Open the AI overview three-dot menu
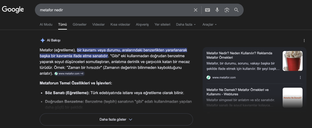The height and width of the screenshot is (128, 312). click(x=304, y=41)
